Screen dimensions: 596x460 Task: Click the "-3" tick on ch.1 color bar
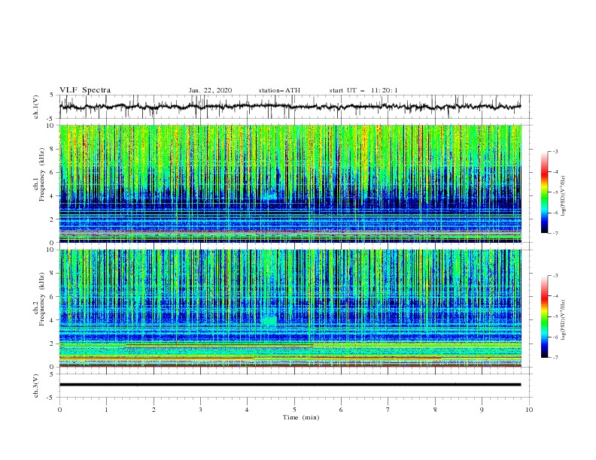point(555,151)
